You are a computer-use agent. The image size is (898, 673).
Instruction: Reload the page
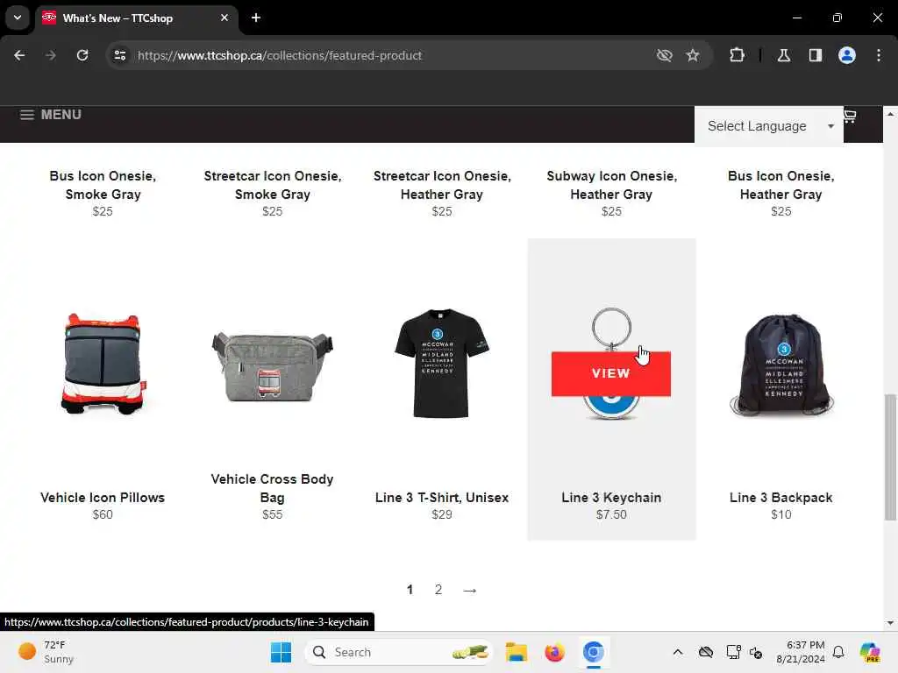point(82,55)
